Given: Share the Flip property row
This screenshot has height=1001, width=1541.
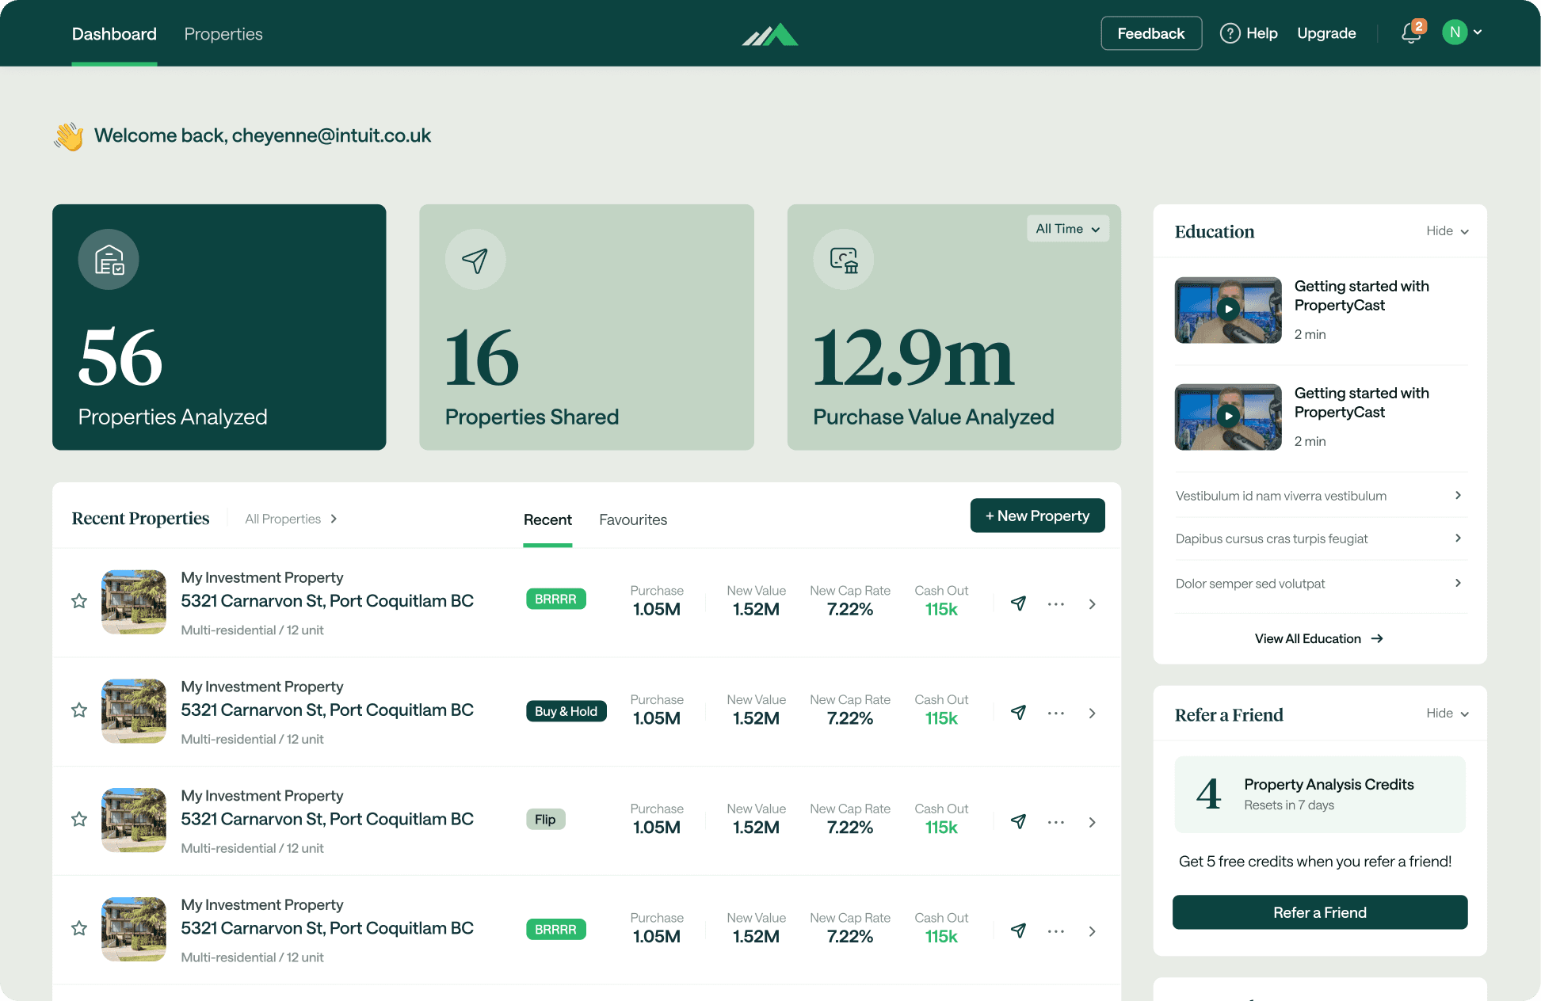Looking at the screenshot, I should (1019, 822).
